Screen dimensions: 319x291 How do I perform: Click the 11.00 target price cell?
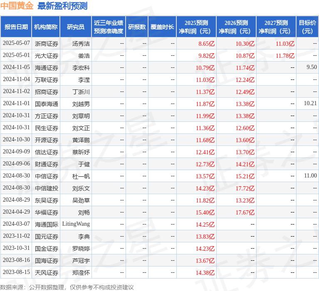point(310,176)
